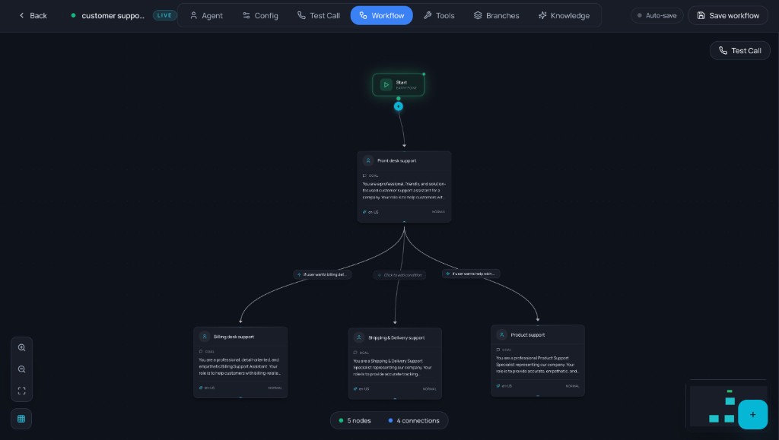
Task: Click the Save workflow button
Action: (727, 15)
